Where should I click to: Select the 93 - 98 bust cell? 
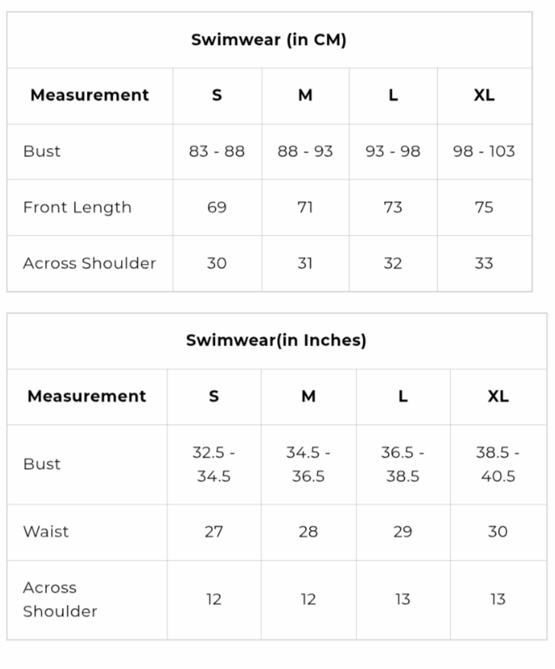pos(393,151)
